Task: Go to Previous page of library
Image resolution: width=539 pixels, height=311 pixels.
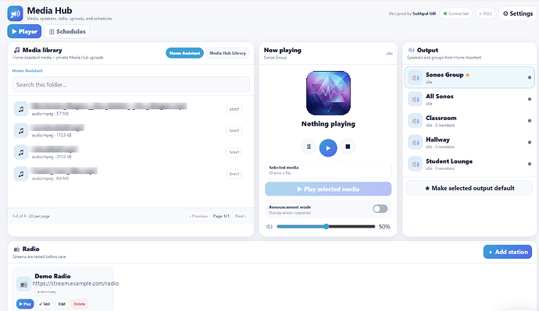Action: coord(198,217)
